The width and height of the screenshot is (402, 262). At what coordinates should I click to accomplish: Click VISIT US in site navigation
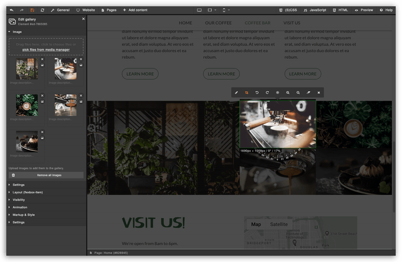tap(292, 23)
